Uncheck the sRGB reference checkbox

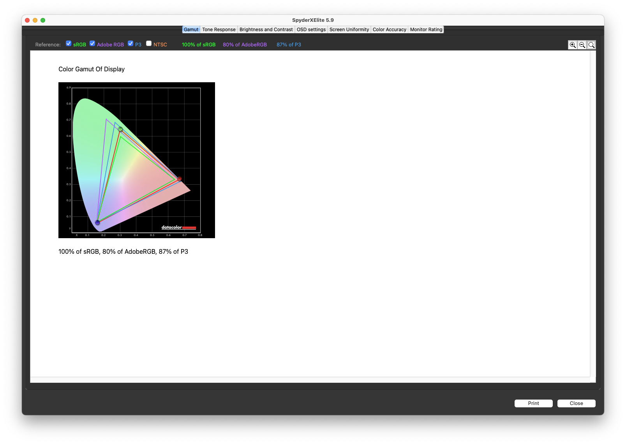[x=69, y=44]
